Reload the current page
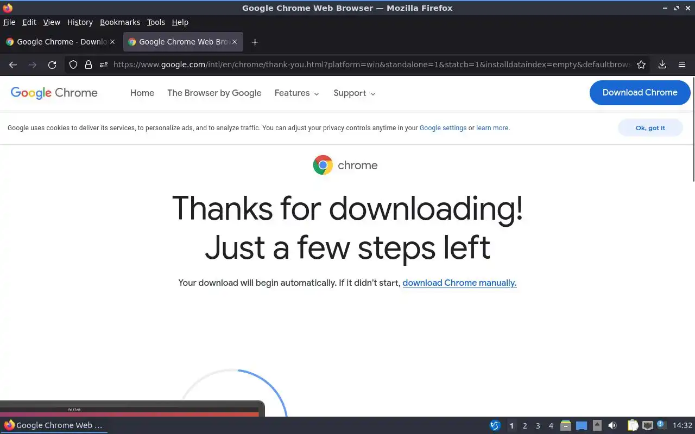 pos(52,65)
